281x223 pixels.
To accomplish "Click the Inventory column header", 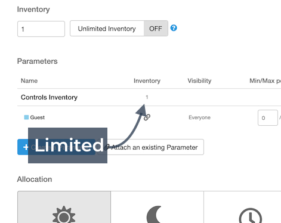I will 147,80.
